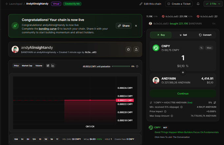Open creator address 6c3e...a83
Screen dimensions: 224x145
tap(91, 52)
